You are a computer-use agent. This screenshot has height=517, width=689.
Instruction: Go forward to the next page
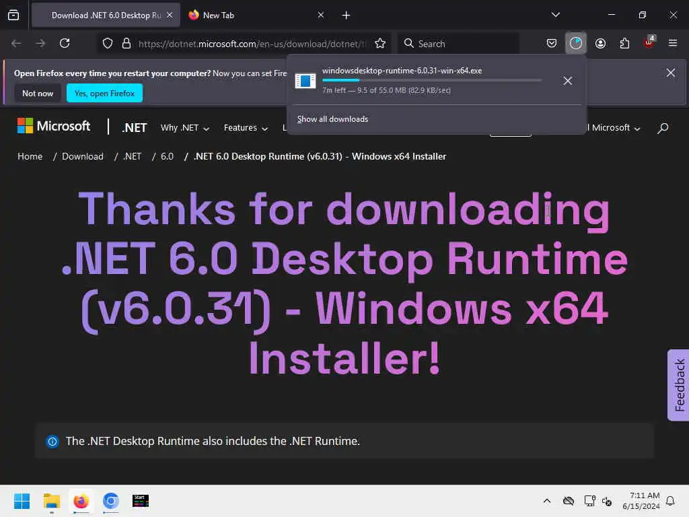[40, 43]
